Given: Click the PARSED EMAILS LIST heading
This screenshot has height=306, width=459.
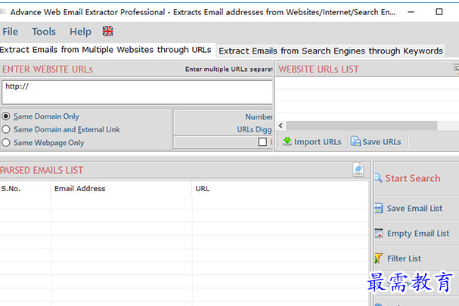Looking at the screenshot, I should pos(42,170).
